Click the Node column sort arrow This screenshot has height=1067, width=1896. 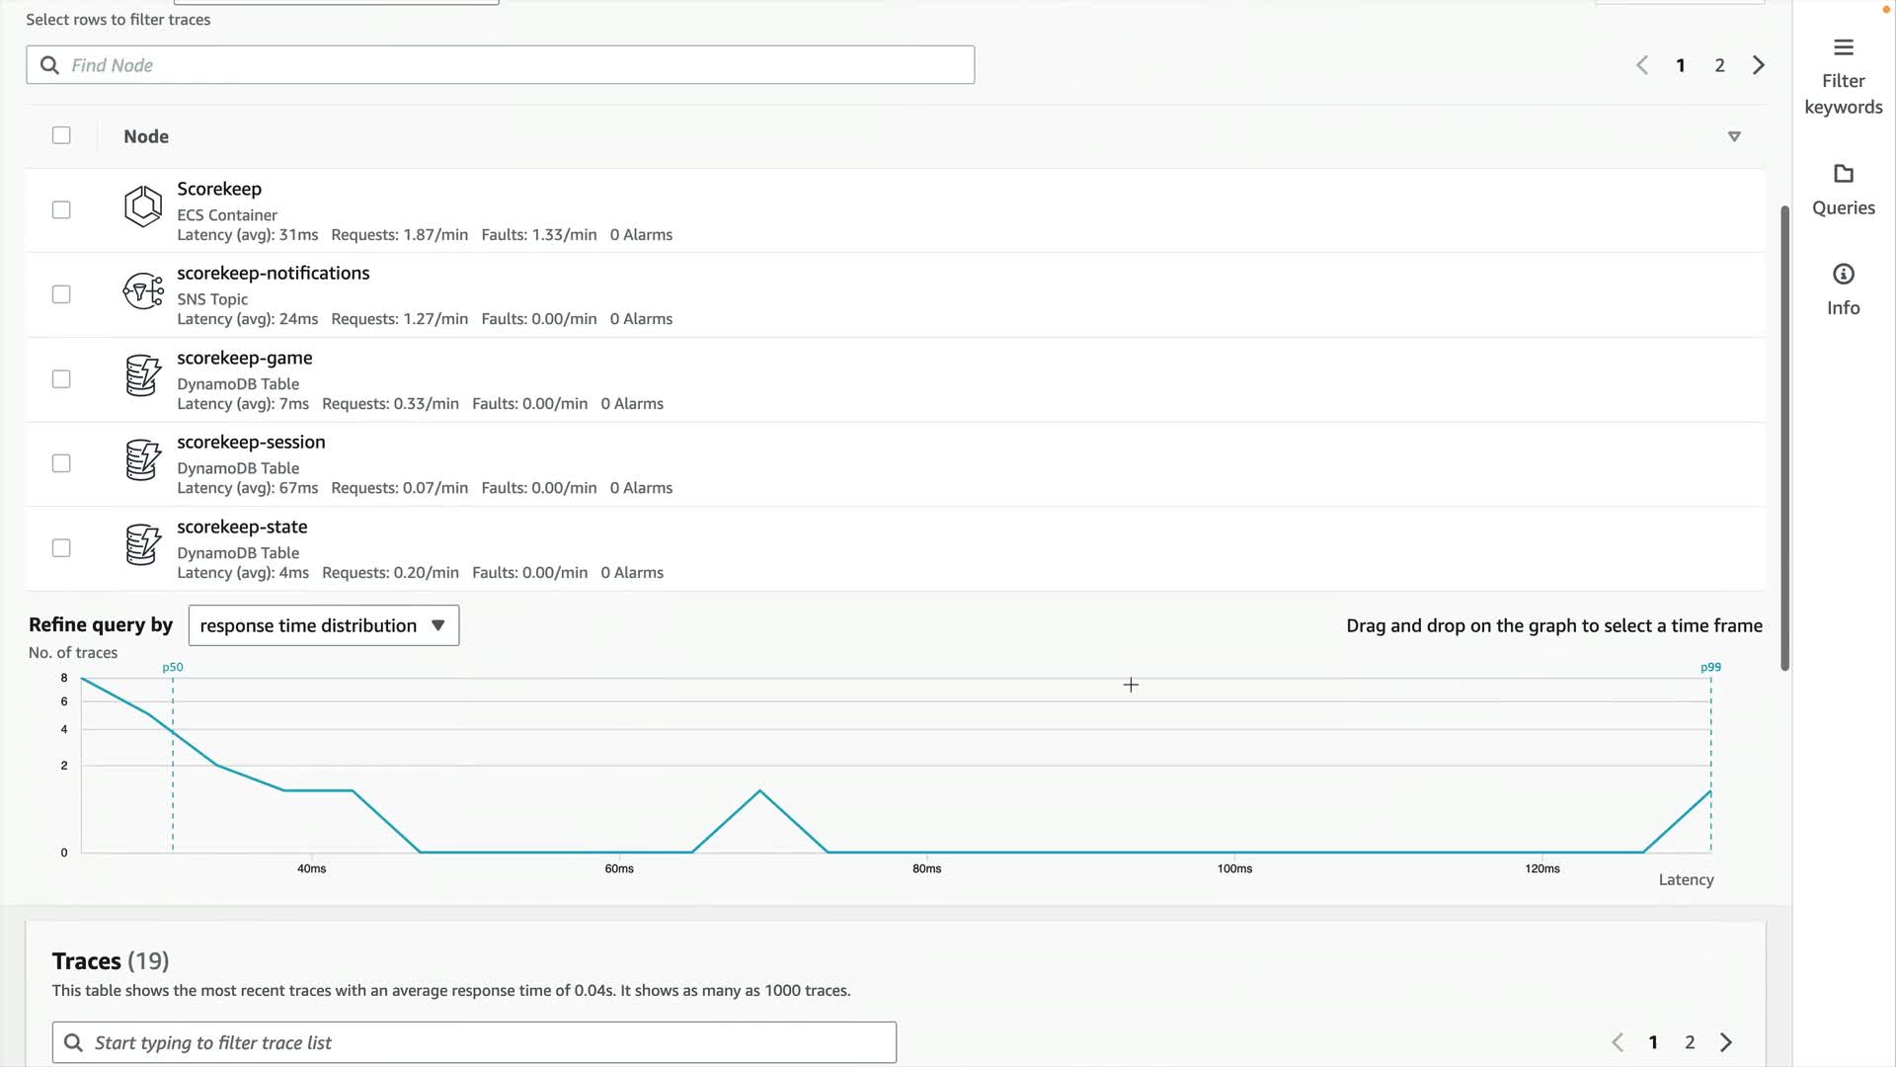click(x=1734, y=136)
